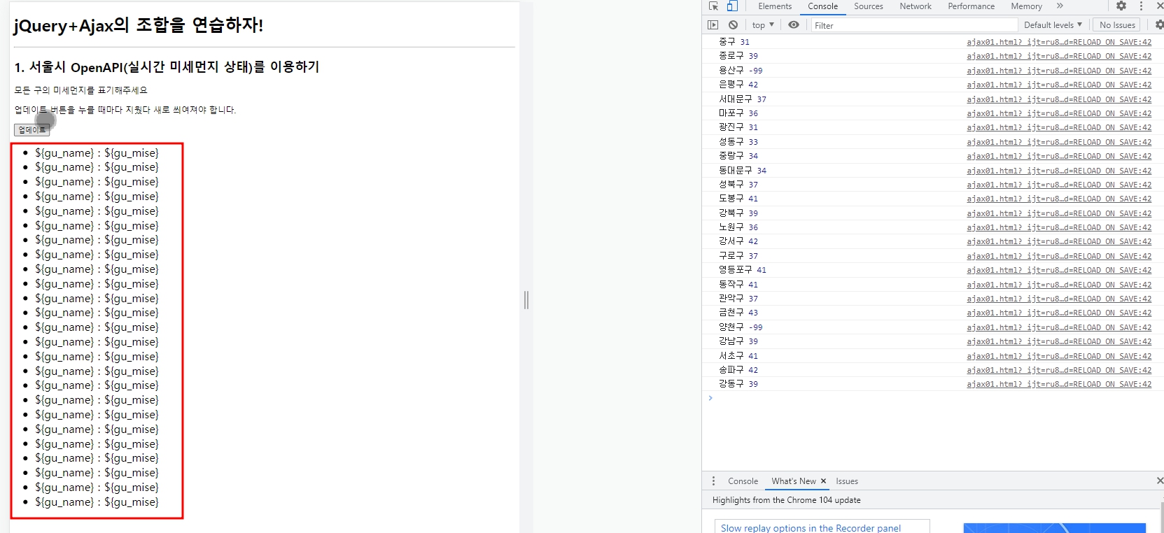The width and height of the screenshot is (1164, 533).
Task: Create live expression eye icon
Action: point(794,25)
